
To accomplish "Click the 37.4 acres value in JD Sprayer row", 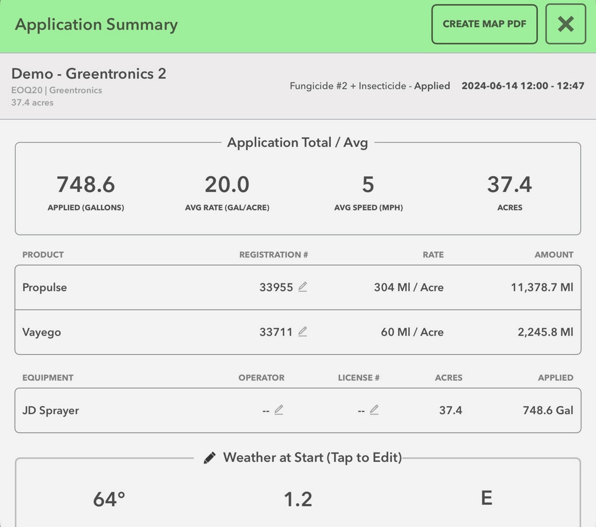I will [451, 410].
